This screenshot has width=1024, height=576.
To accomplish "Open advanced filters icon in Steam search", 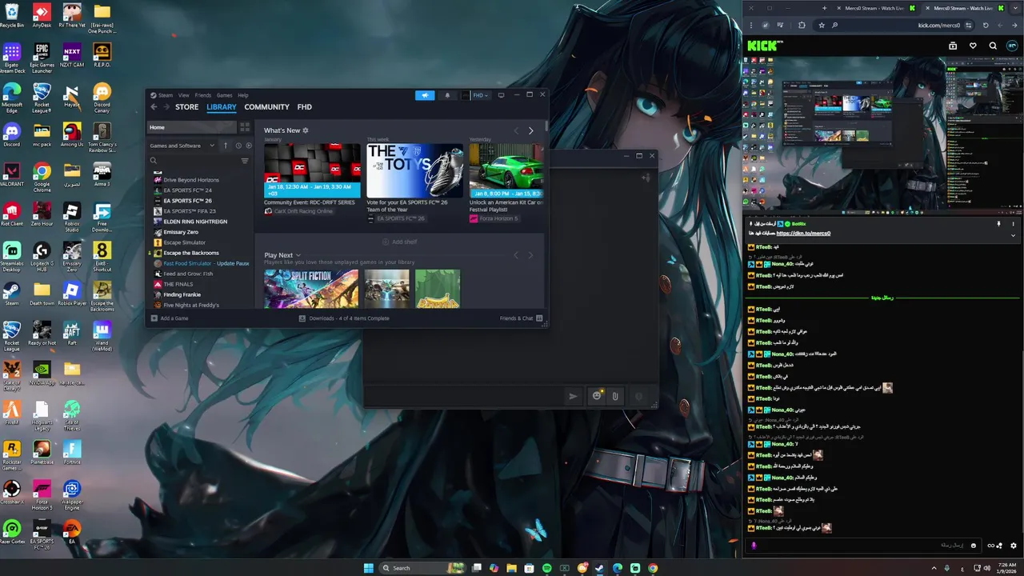I will coord(245,161).
